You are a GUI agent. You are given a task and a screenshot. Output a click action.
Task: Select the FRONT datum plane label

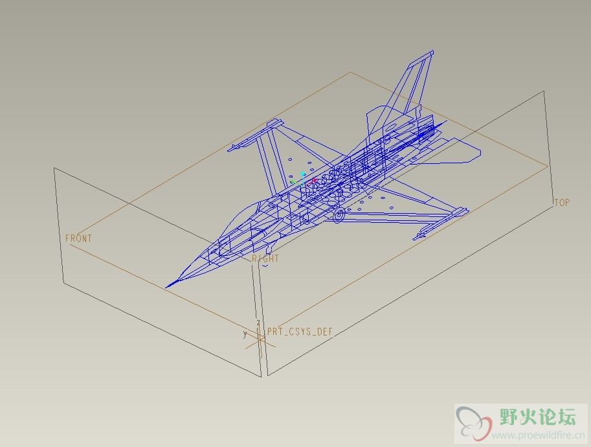pos(78,238)
